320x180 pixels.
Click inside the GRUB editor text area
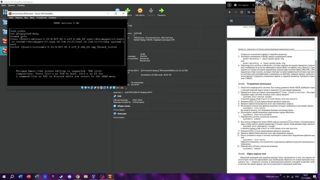tap(67, 47)
